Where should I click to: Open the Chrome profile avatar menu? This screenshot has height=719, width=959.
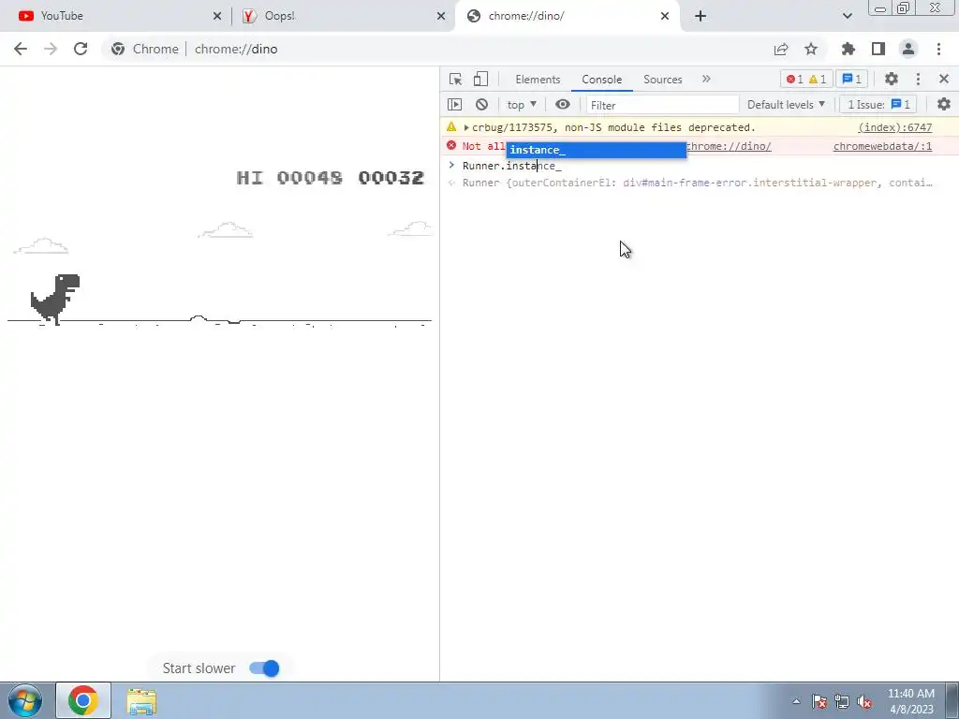pos(908,49)
